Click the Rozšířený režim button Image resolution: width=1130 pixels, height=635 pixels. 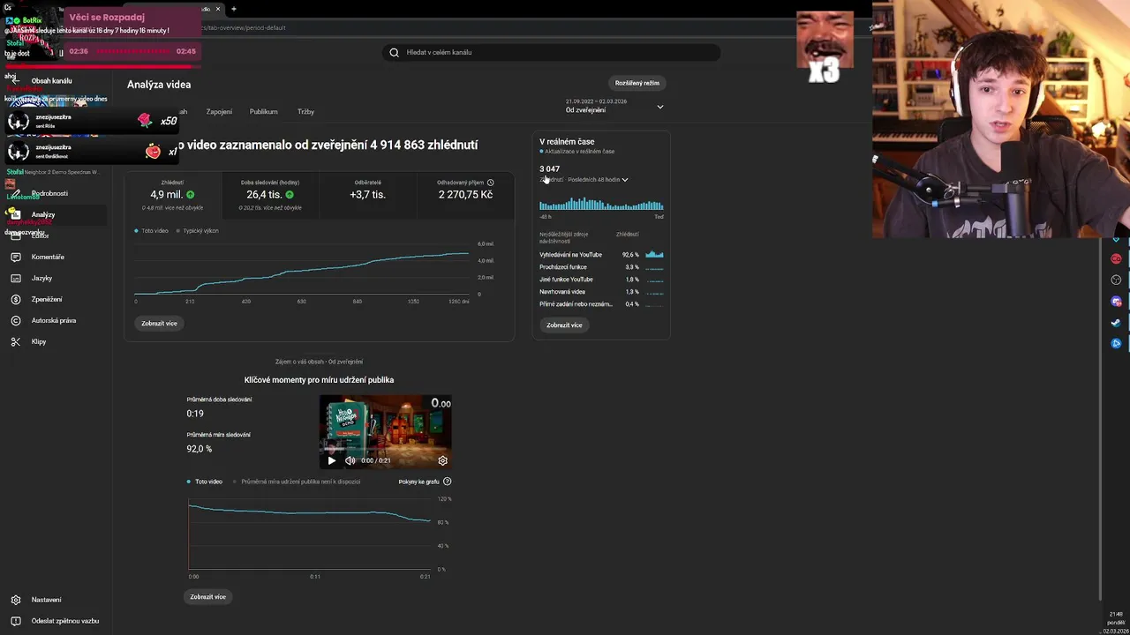pyautogui.click(x=637, y=83)
